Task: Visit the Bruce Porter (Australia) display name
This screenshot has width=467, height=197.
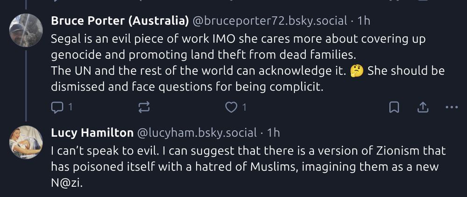Action: pos(120,21)
